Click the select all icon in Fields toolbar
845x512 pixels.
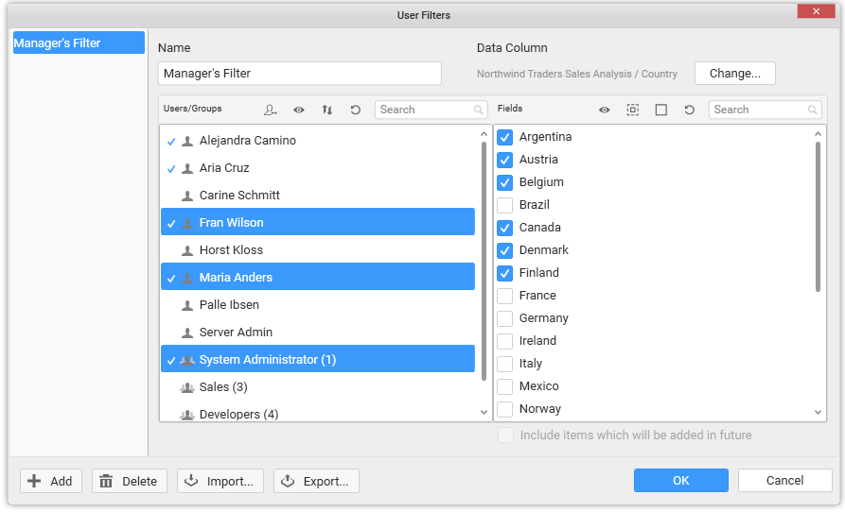pyautogui.click(x=632, y=110)
